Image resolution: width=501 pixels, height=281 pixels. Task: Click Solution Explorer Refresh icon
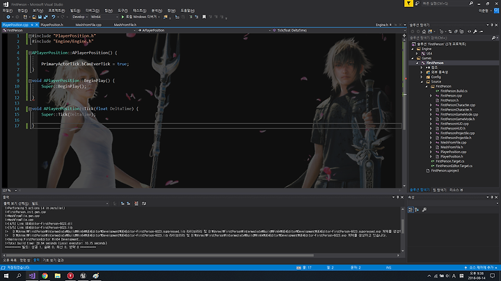click(x=450, y=31)
